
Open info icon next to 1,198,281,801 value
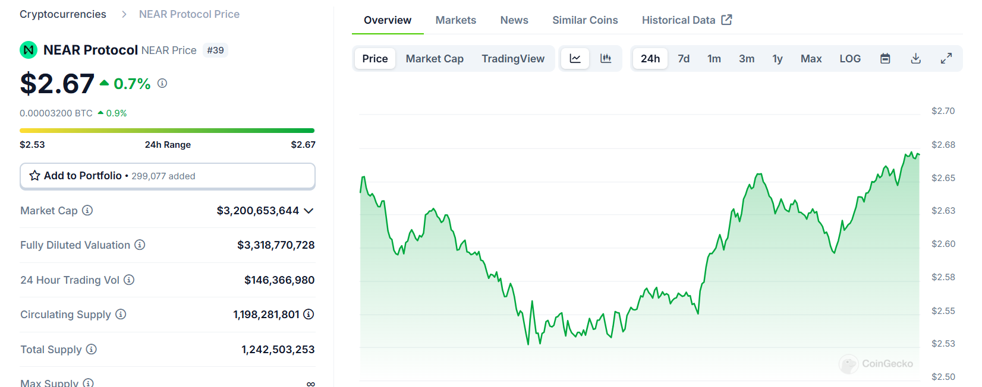[309, 314]
